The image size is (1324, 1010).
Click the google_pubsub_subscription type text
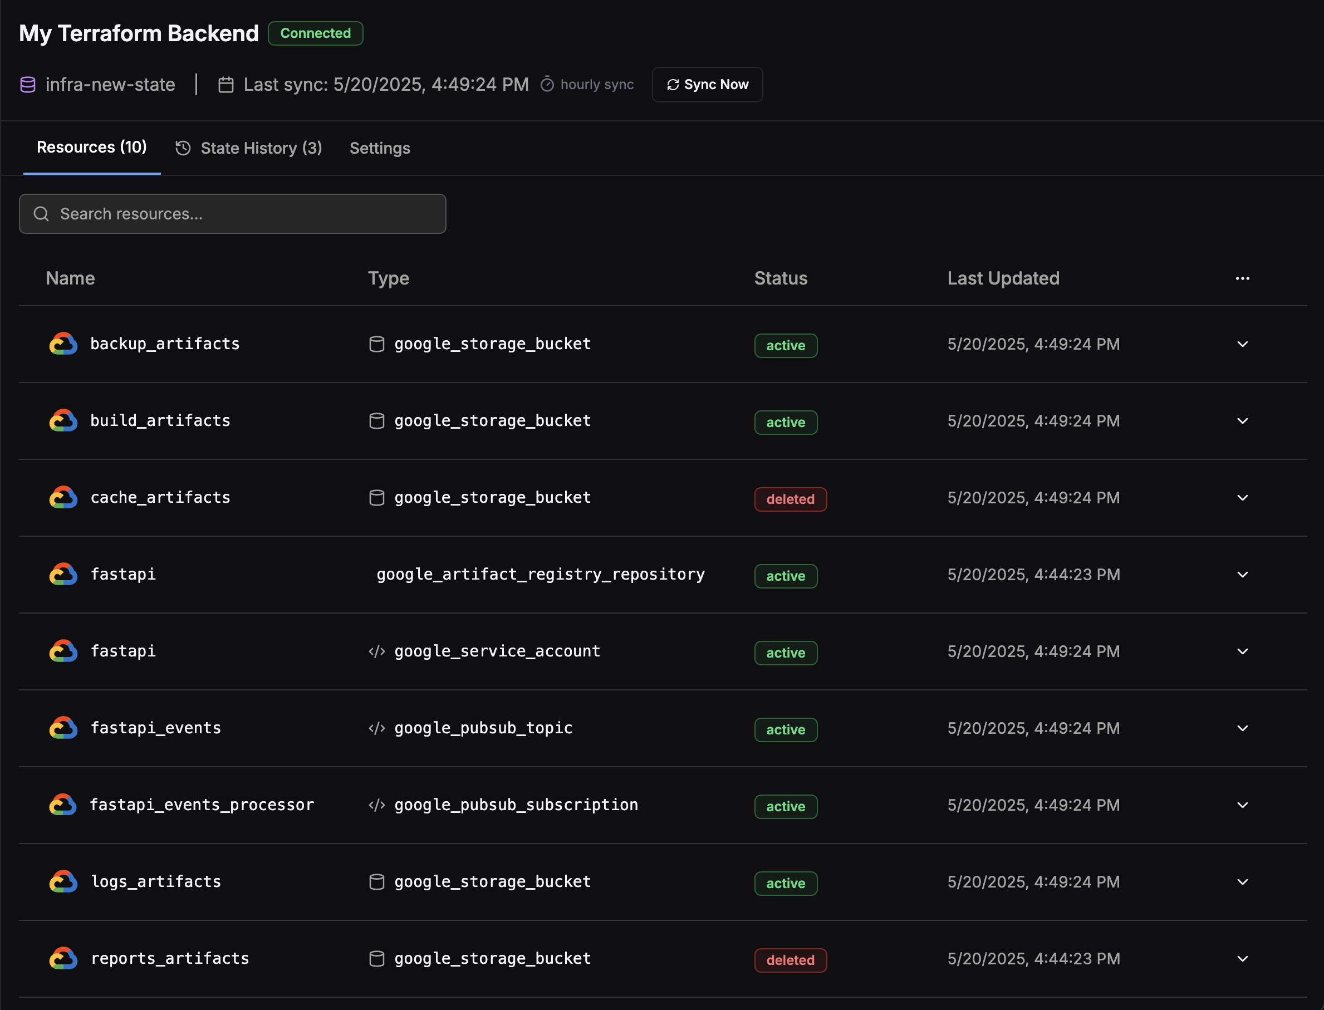(x=516, y=805)
